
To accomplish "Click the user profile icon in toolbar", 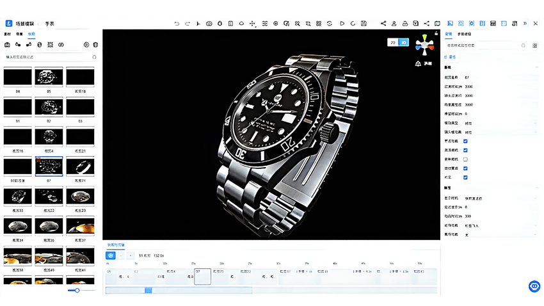I will tap(394, 24).
